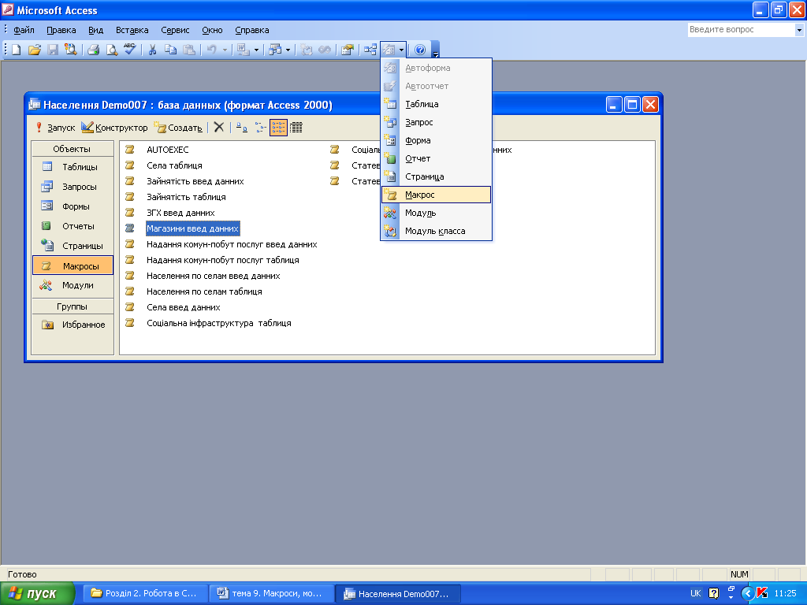Click the Запуск run button
The height and width of the screenshot is (605, 807).
click(x=54, y=128)
